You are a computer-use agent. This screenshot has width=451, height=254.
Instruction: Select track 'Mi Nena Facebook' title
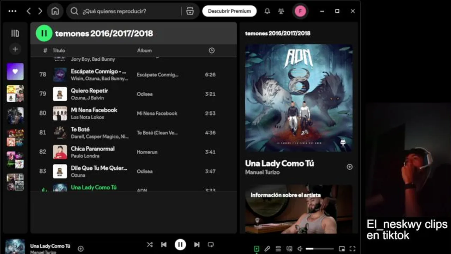coord(94,110)
